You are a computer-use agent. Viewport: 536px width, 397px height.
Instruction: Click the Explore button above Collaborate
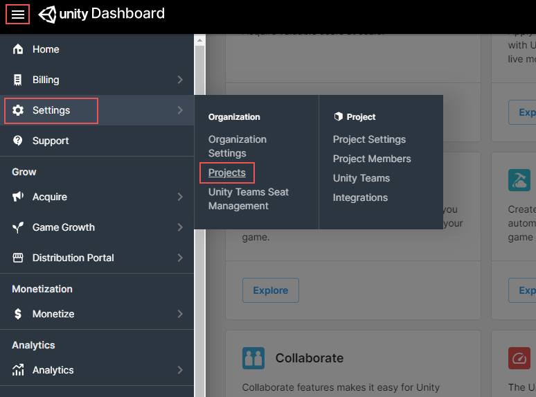pyautogui.click(x=270, y=290)
